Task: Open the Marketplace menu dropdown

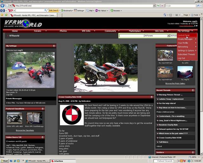Action: click(x=136, y=31)
